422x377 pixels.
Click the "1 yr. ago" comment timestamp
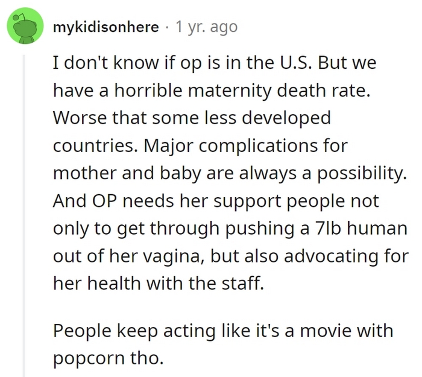point(206,27)
